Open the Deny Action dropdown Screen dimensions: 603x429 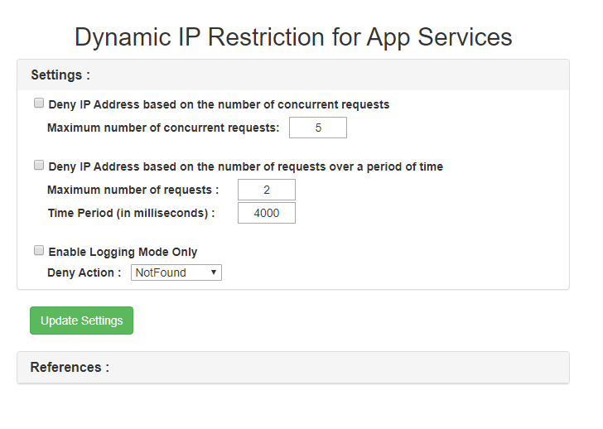pyautogui.click(x=176, y=272)
